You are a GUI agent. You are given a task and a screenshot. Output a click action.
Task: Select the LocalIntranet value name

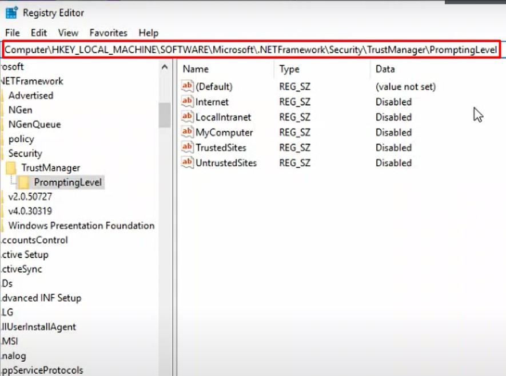pyautogui.click(x=224, y=117)
